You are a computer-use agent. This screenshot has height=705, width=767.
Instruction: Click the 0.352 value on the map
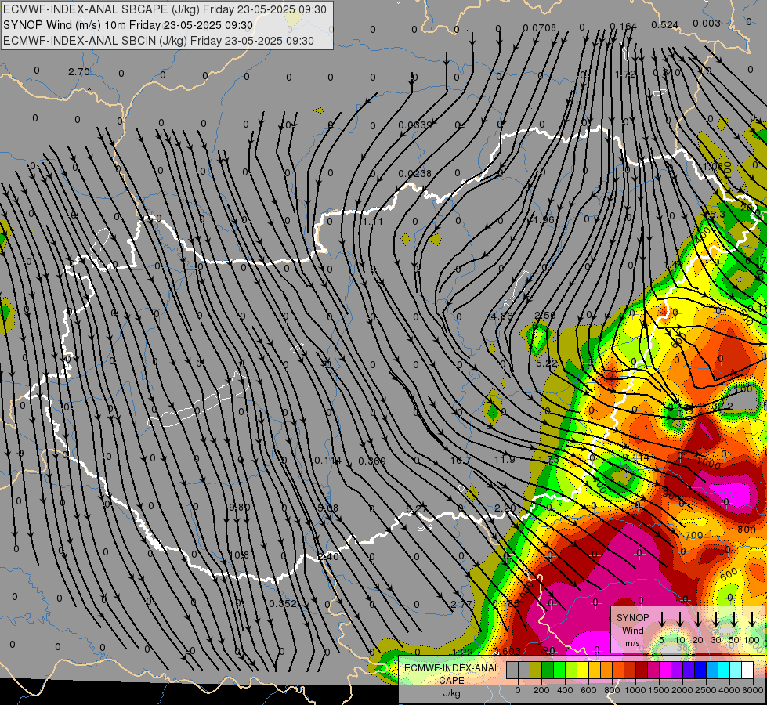(x=284, y=604)
